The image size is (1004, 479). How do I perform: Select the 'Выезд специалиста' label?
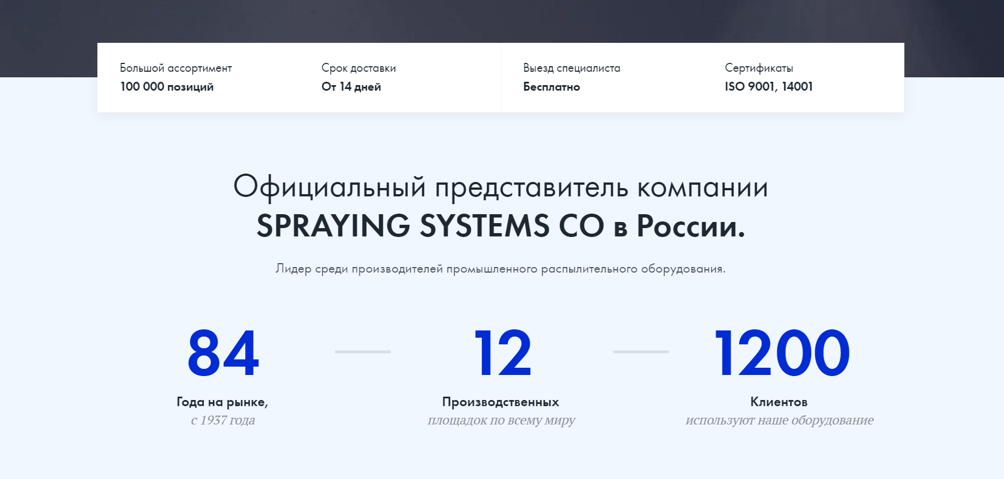572,68
